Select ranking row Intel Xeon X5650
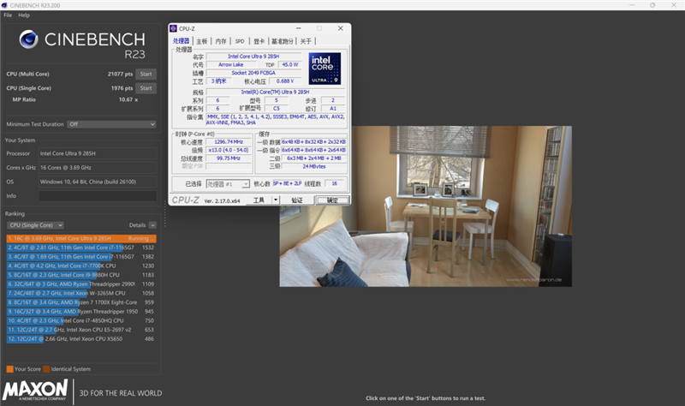Viewport: 685px width, 406px height. 81,338
